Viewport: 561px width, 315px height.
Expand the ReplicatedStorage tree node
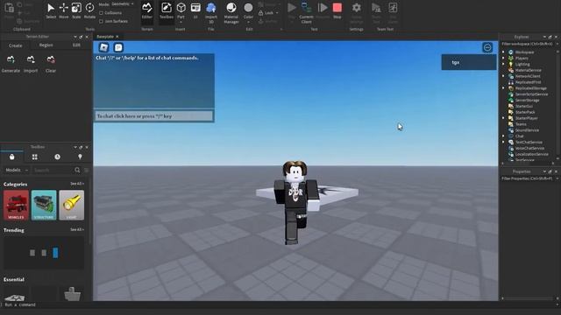[x=504, y=88]
